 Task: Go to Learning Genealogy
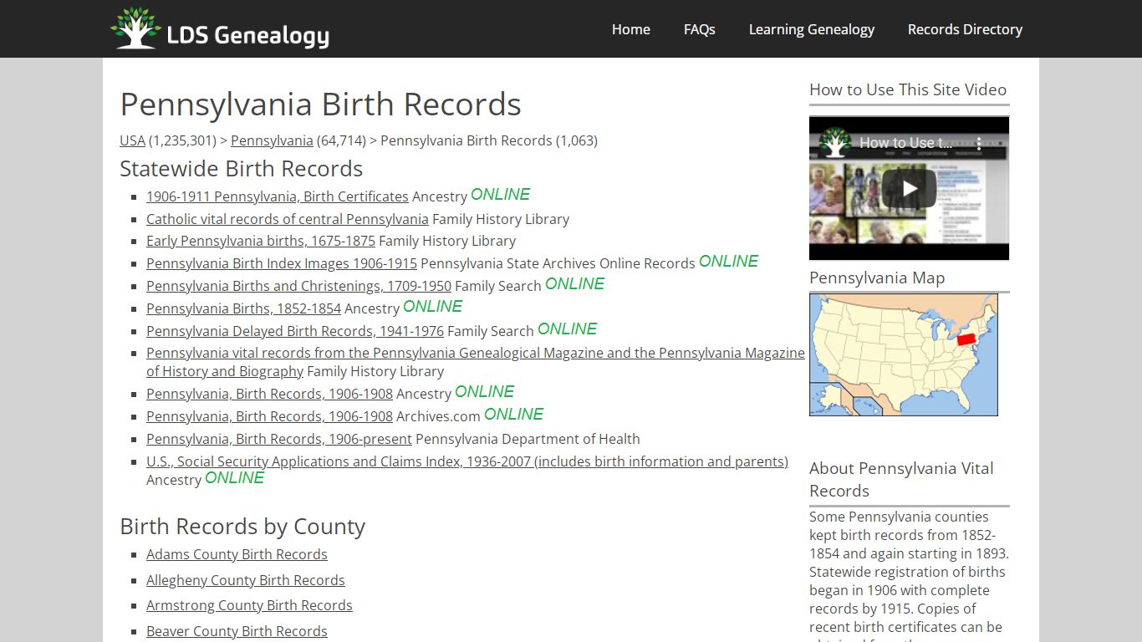811,29
